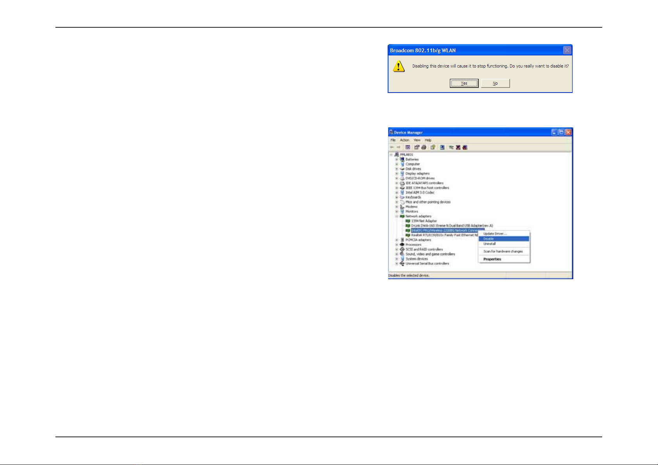Click the Modems device icon

[402, 207]
